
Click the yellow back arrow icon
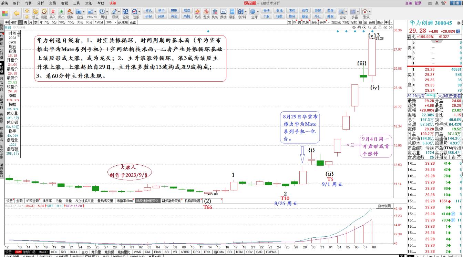click(16, 13)
